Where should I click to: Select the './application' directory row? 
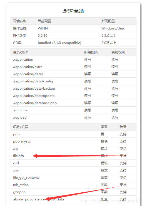73,60
